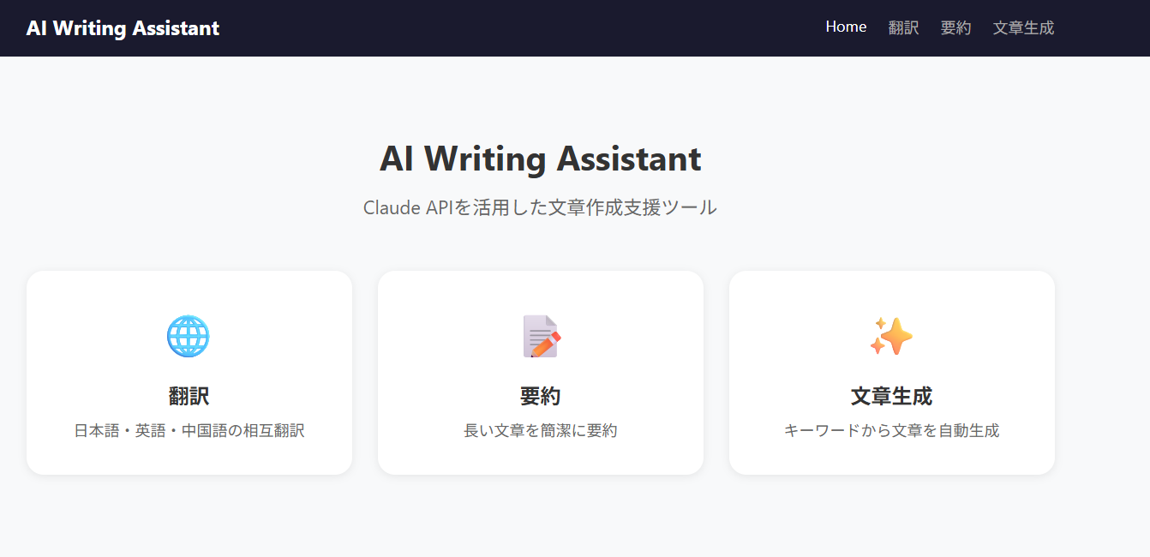Select 要約 in the top navigation
The height and width of the screenshot is (557, 1150).
coord(955,27)
